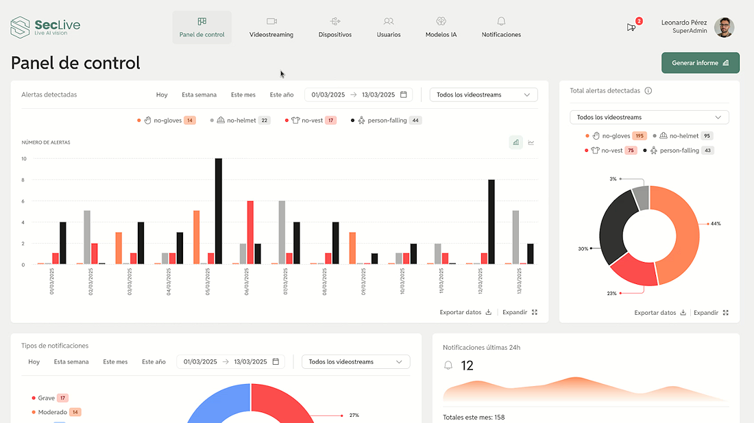Toggle Moderado category in notifications legend
754x423 pixels.
56,412
